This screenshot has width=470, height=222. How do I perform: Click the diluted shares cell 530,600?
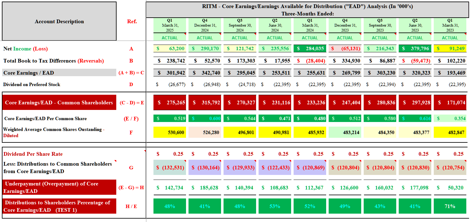click(170, 132)
